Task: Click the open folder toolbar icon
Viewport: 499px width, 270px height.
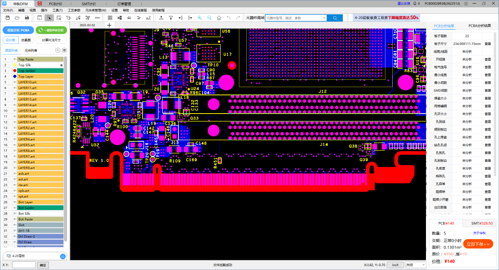Action: pyautogui.click(x=16, y=18)
